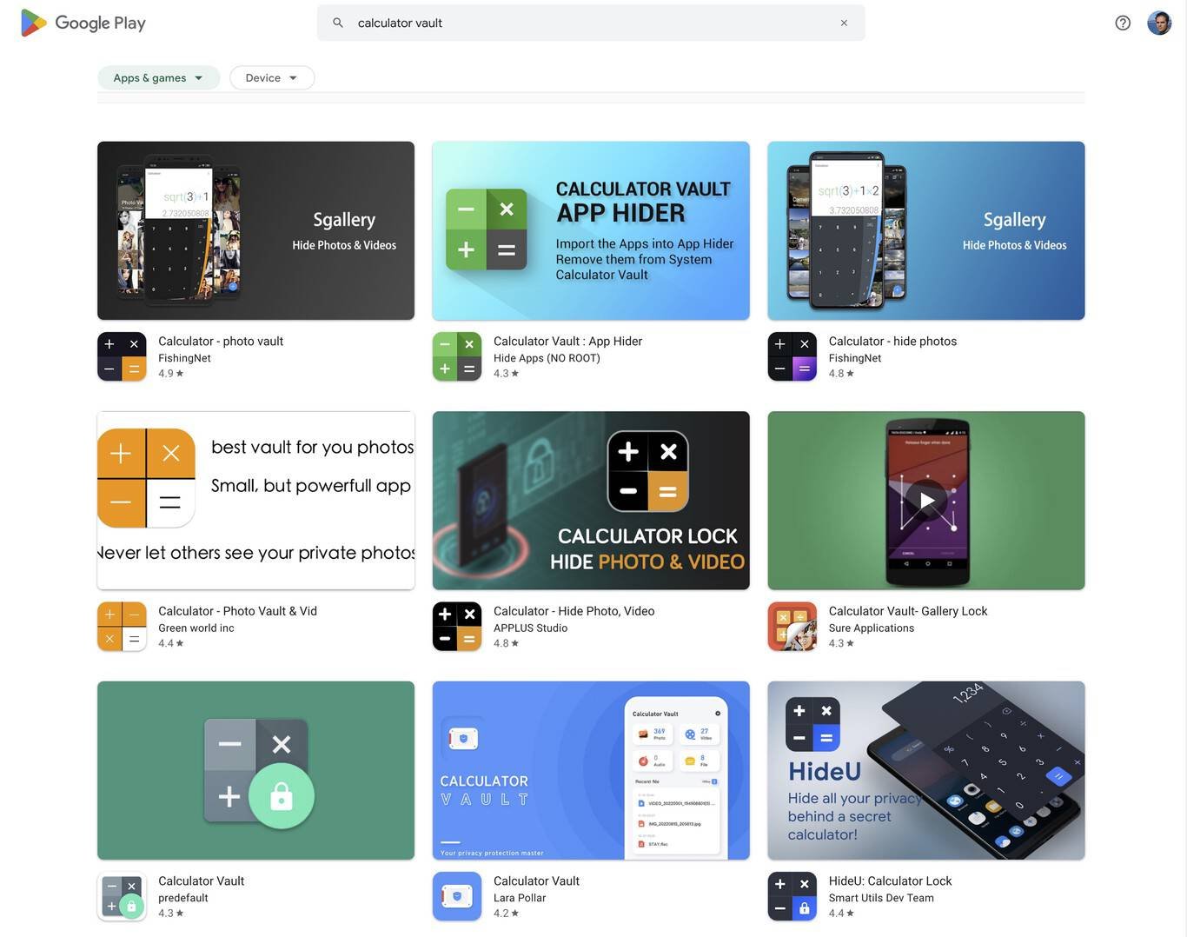Click the Hide Apps (NO ROOT) developer name
The image size is (1187, 937).
point(547,358)
